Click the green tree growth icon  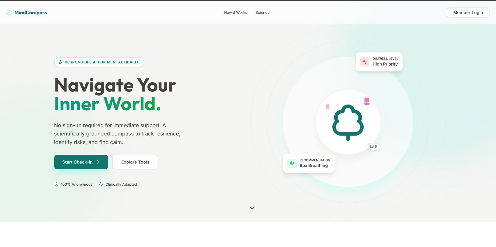pyautogui.click(x=348, y=122)
